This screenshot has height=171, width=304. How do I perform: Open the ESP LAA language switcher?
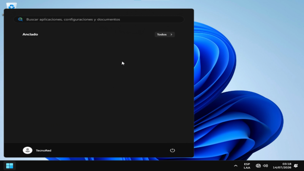pos(247,166)
